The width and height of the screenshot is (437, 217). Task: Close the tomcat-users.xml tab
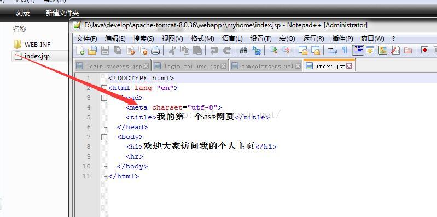298,66
